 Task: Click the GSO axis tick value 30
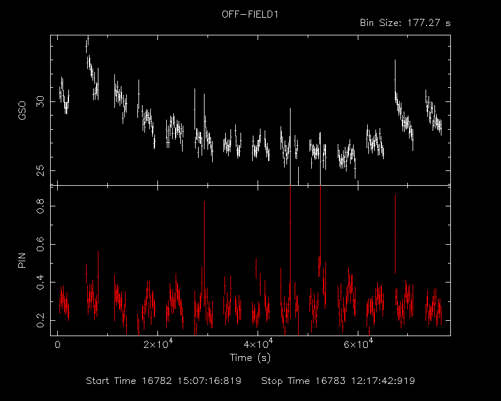(x=40, y=101)
